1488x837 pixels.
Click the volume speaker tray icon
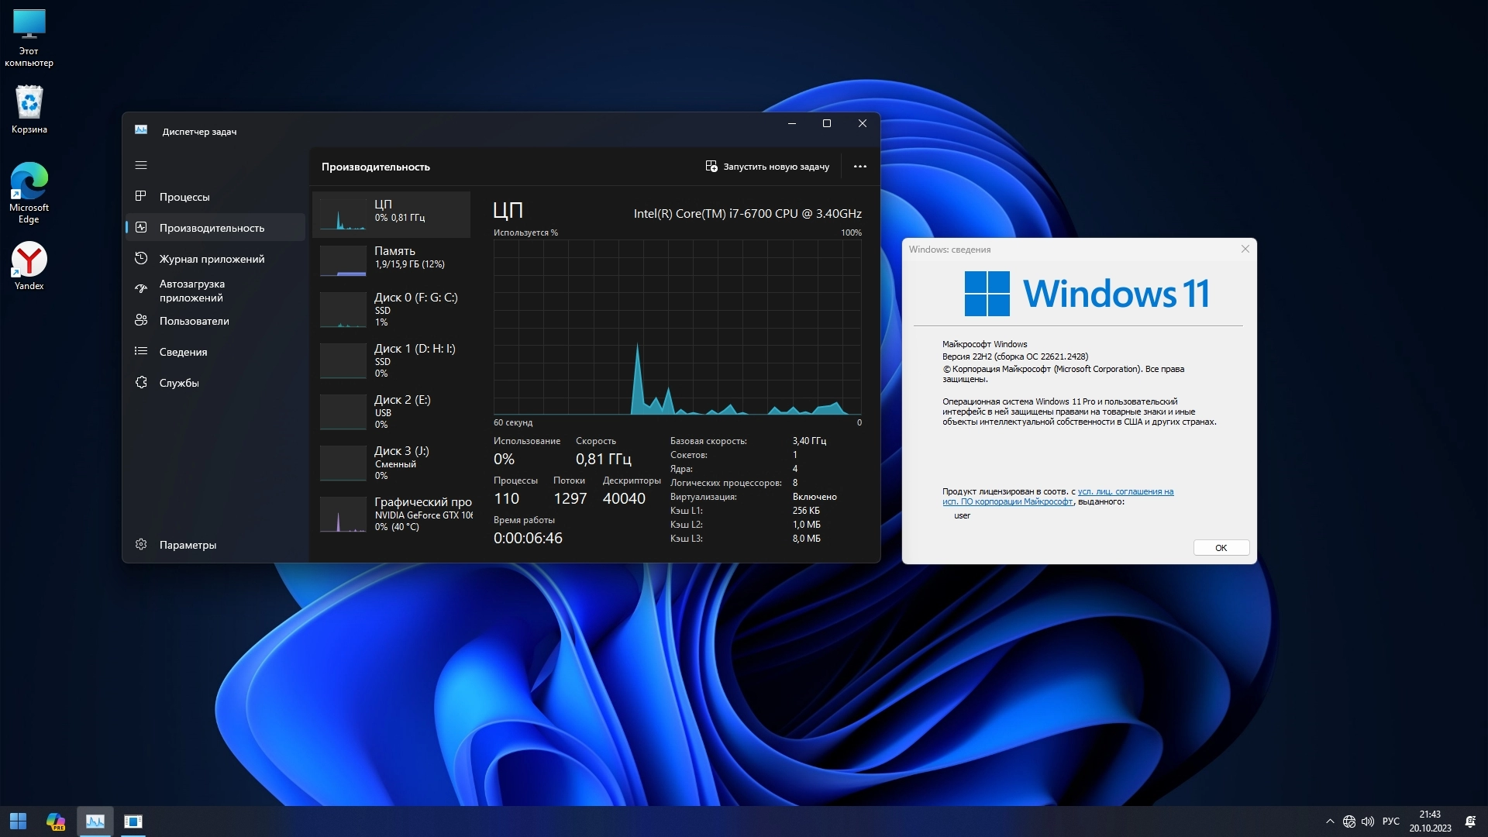pos(1368,821)
